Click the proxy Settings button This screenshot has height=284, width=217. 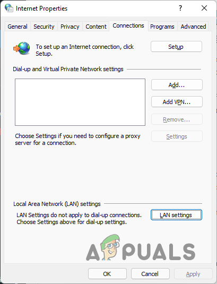177,136
